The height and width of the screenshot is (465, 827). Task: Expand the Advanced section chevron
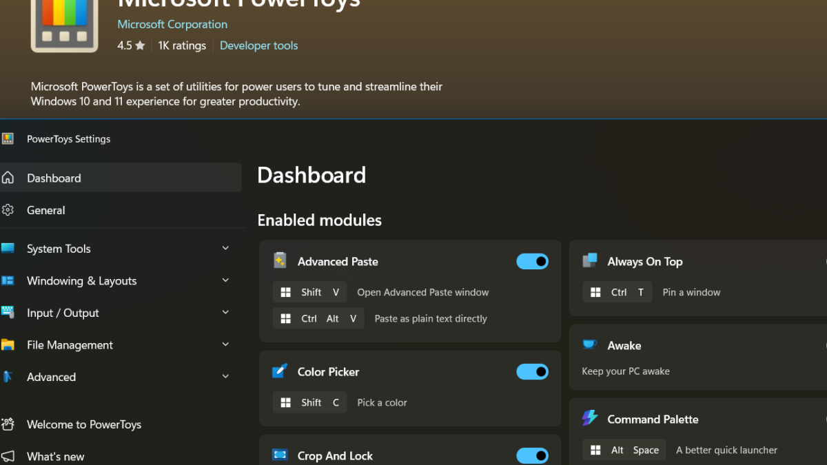[225, 376]
